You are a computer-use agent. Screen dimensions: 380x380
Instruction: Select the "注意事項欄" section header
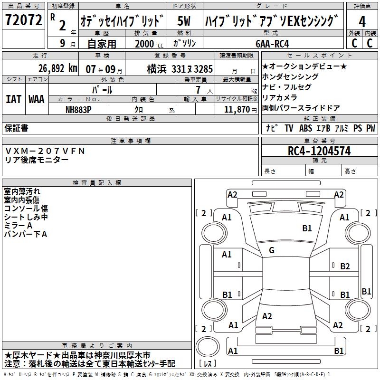pos(131,141)
